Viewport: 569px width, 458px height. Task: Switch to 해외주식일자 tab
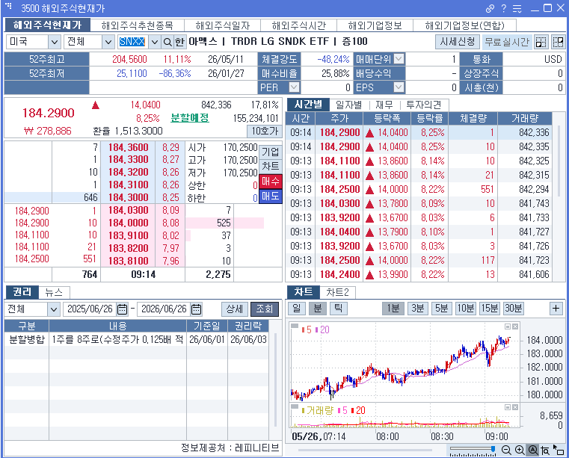(x=223, y=25)
